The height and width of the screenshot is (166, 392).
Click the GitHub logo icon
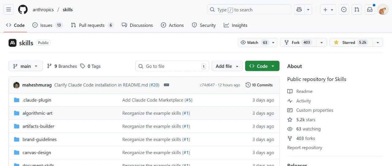coord(23,9)
